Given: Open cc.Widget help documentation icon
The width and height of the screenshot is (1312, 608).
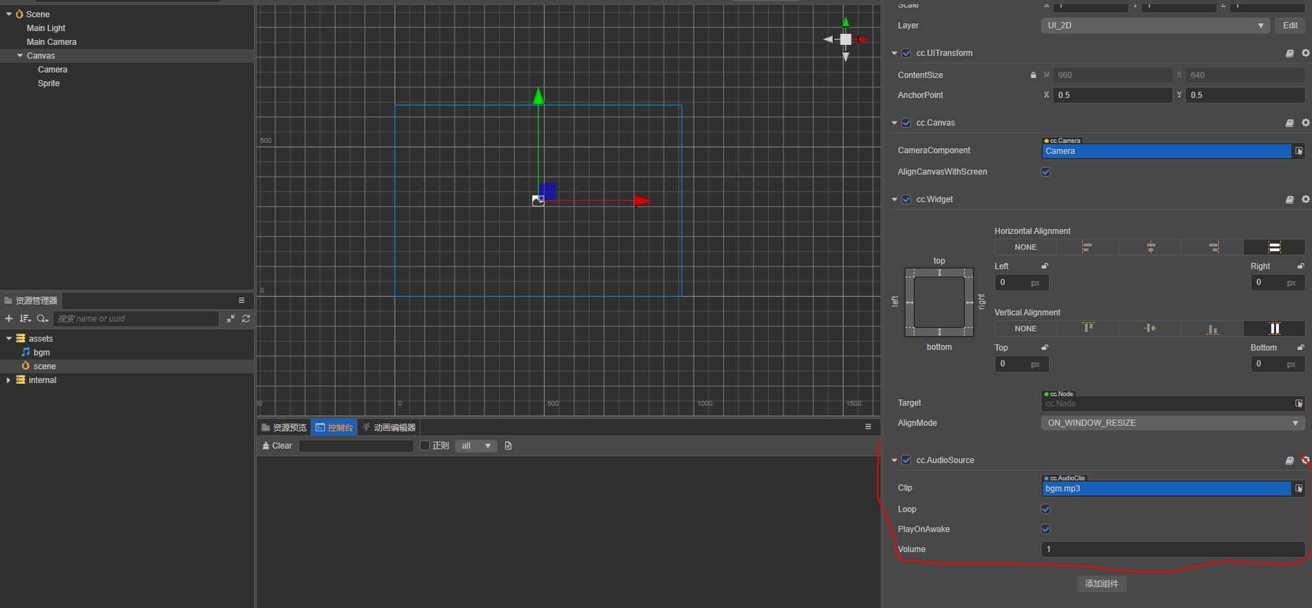Looking at the screenshot, I should point(1290,199).
